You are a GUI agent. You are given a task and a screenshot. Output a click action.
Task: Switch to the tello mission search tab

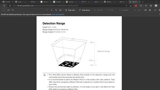(121, 2)
